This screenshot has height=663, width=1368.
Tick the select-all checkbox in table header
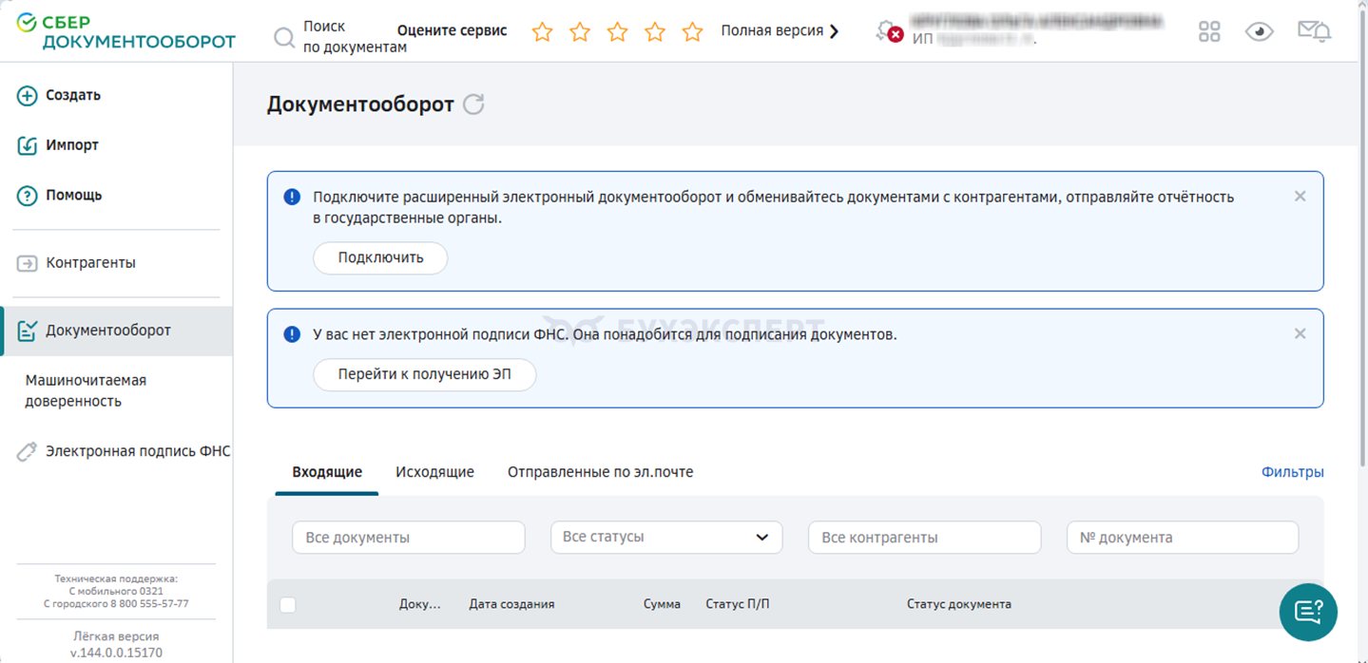(x=288, y=605)
